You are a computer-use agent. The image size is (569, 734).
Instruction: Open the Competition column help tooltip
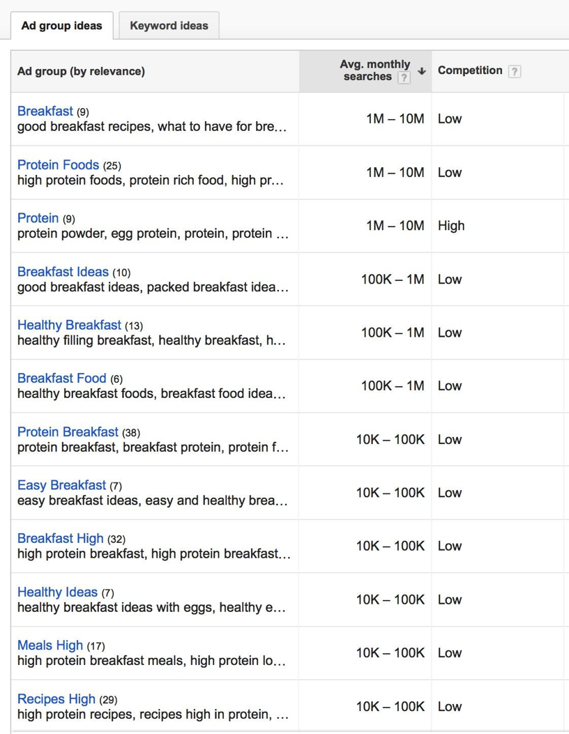tap(514, 70)
